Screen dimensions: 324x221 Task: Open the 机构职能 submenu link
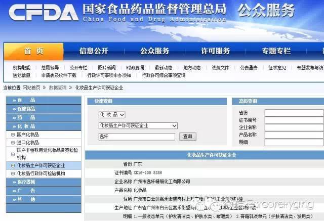(22, 68)
